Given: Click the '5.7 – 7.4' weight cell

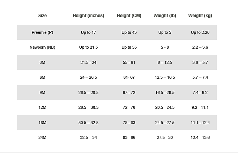Looking at the screenshot, I should click(200, 78).
